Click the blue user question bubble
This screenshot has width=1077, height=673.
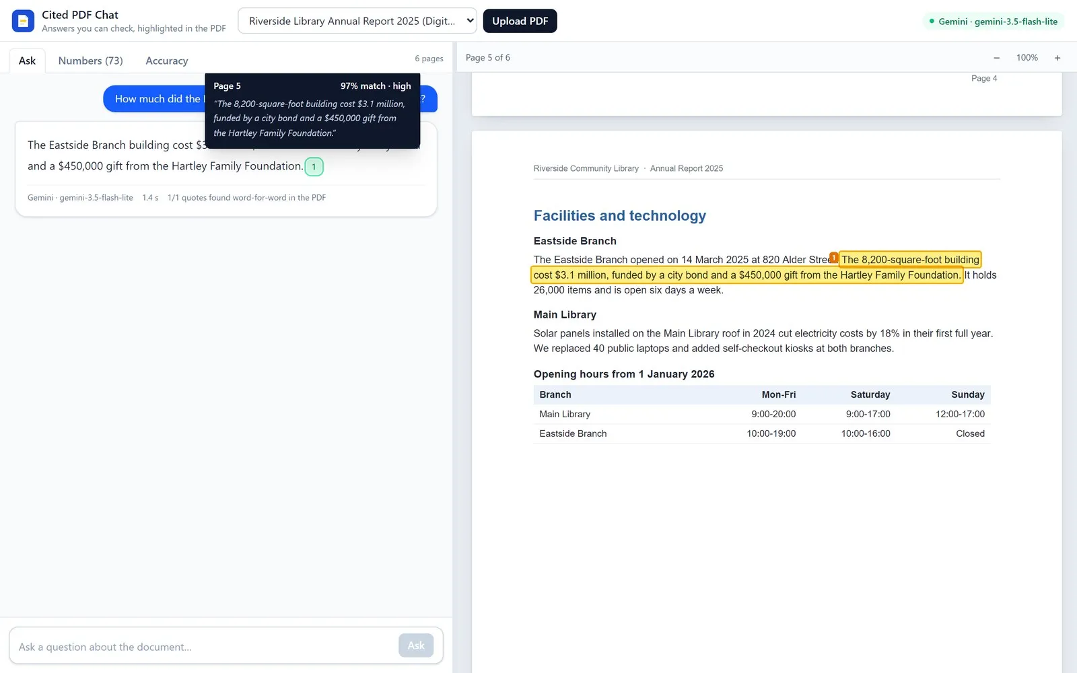pos(155,99)
